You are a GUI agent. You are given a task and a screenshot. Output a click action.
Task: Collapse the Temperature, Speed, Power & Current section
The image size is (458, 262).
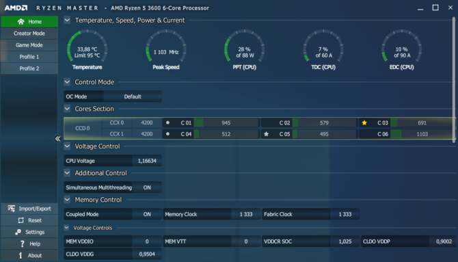pos(67,20)
